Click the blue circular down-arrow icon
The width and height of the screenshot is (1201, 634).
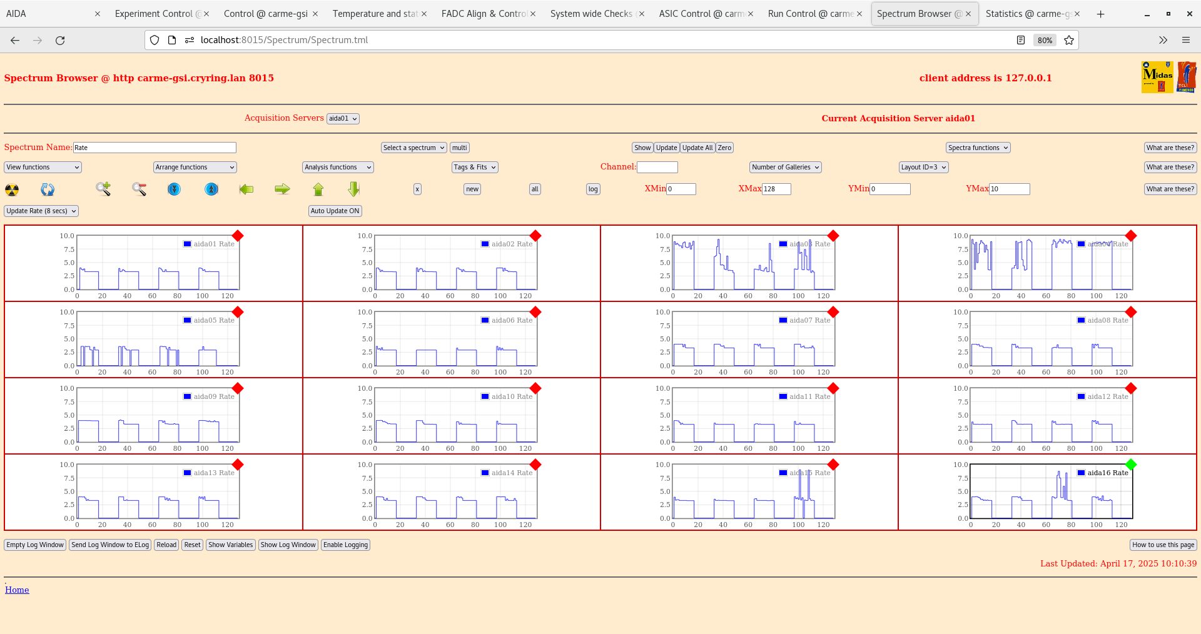tap(174, 189)
